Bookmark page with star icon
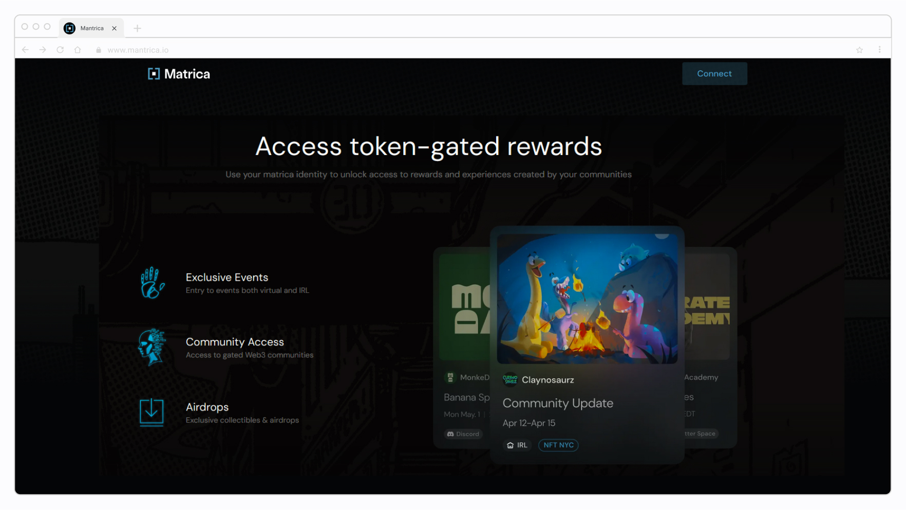906x510 pixels. tap(859, 50)
